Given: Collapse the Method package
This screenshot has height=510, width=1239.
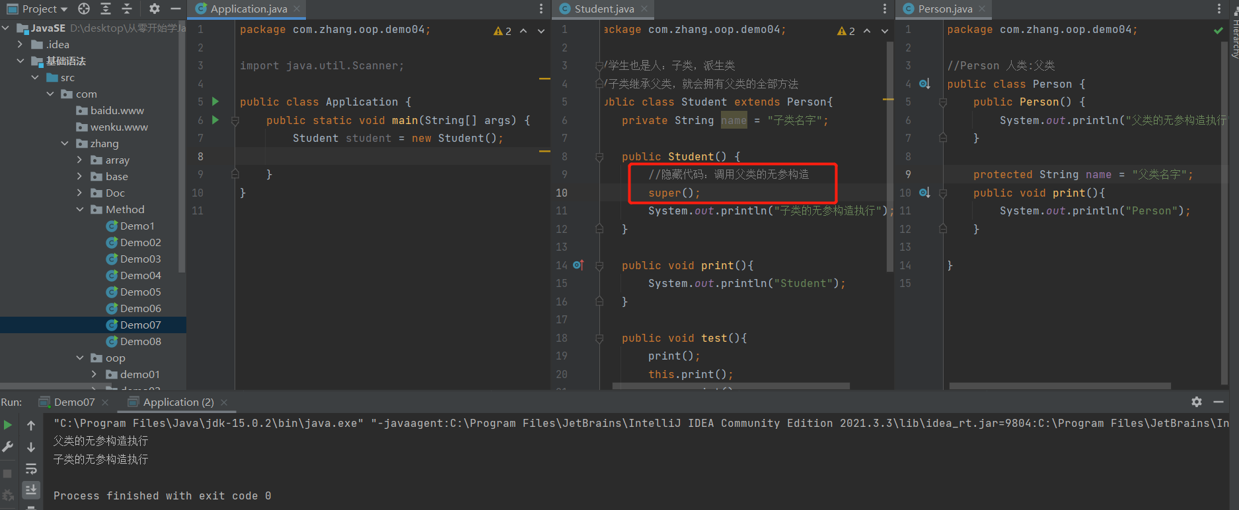Looking at the screenshot, I should coord(80,209).
